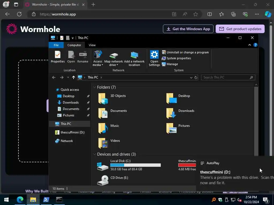Open Command Prompt from the taskbar
The image size is (274, 205).
59,200
